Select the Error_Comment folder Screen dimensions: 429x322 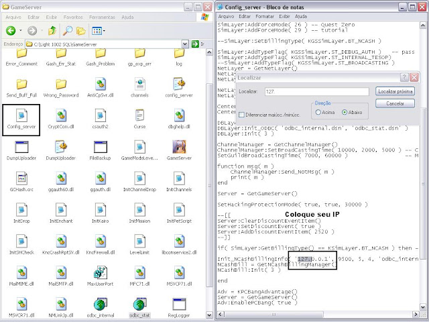tap(21, 58)
